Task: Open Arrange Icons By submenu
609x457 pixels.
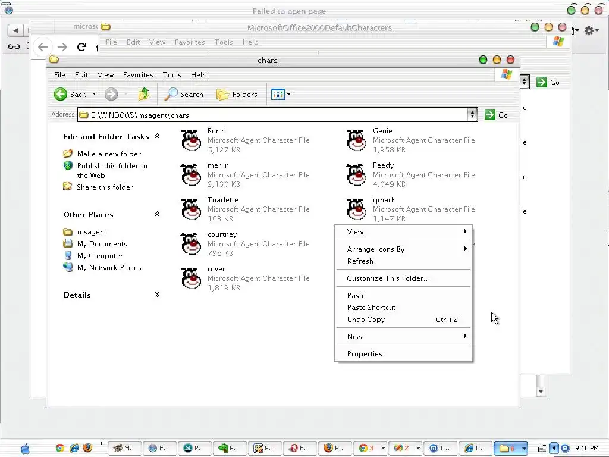Action: pyautogui.click(x=404, y=249)
